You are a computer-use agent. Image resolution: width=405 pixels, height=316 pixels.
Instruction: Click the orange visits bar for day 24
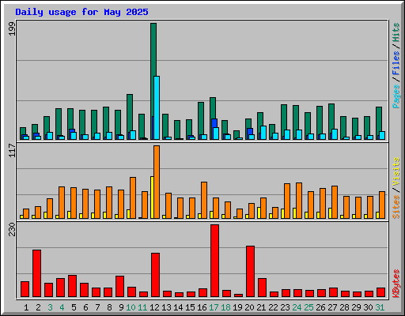point(299,201)
